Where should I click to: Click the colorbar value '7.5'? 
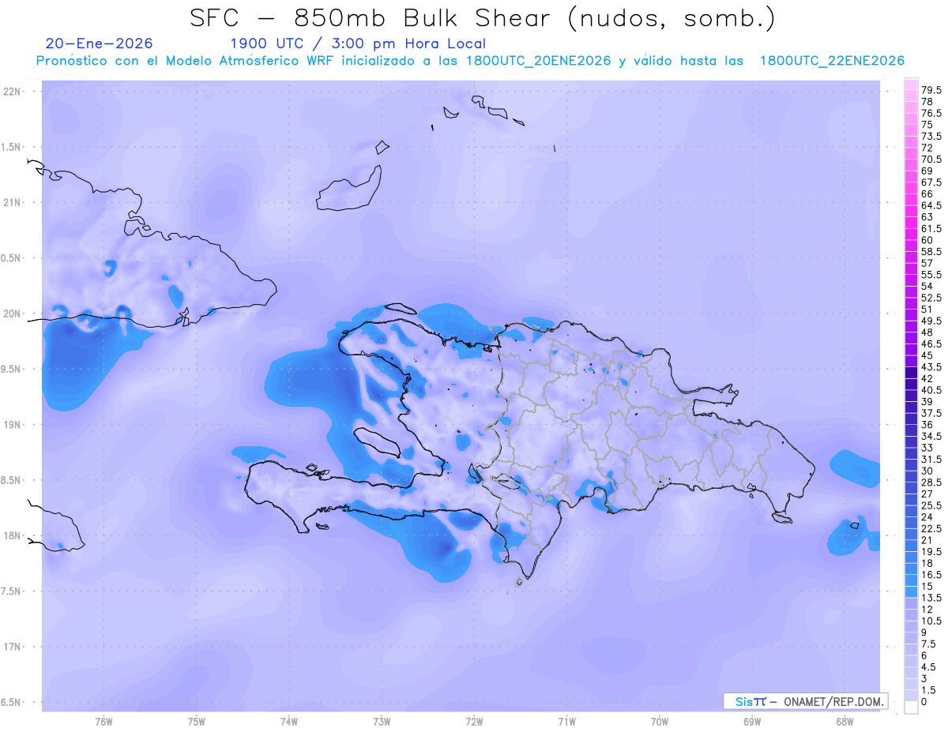click(928, 644)
